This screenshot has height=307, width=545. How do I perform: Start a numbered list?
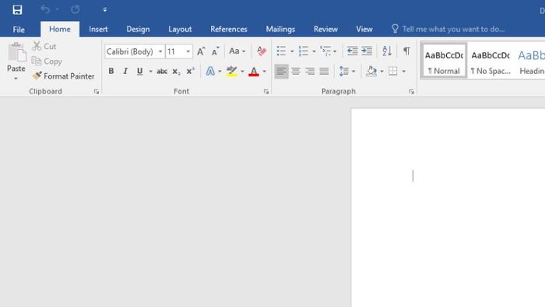click(x=304, y=51)
